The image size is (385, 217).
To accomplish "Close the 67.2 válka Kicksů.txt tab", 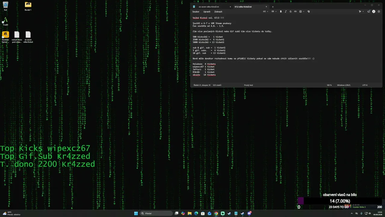I will 266,7.
